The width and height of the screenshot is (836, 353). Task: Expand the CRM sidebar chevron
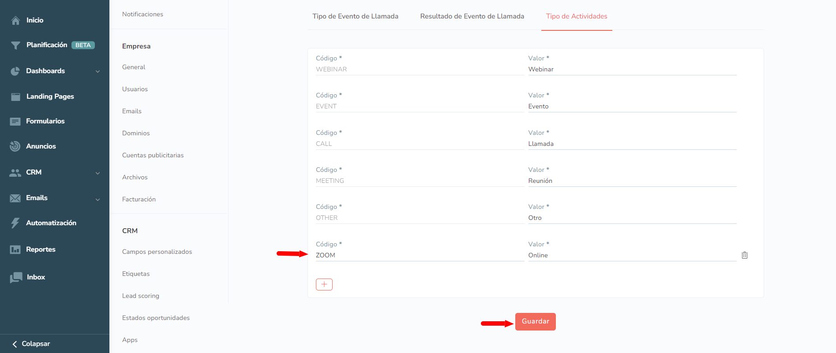coord(97,173)
